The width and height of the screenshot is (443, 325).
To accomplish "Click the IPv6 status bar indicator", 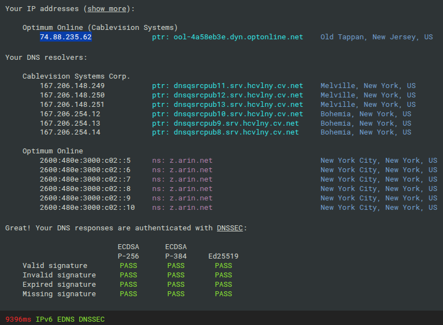I will coord(44,319).
